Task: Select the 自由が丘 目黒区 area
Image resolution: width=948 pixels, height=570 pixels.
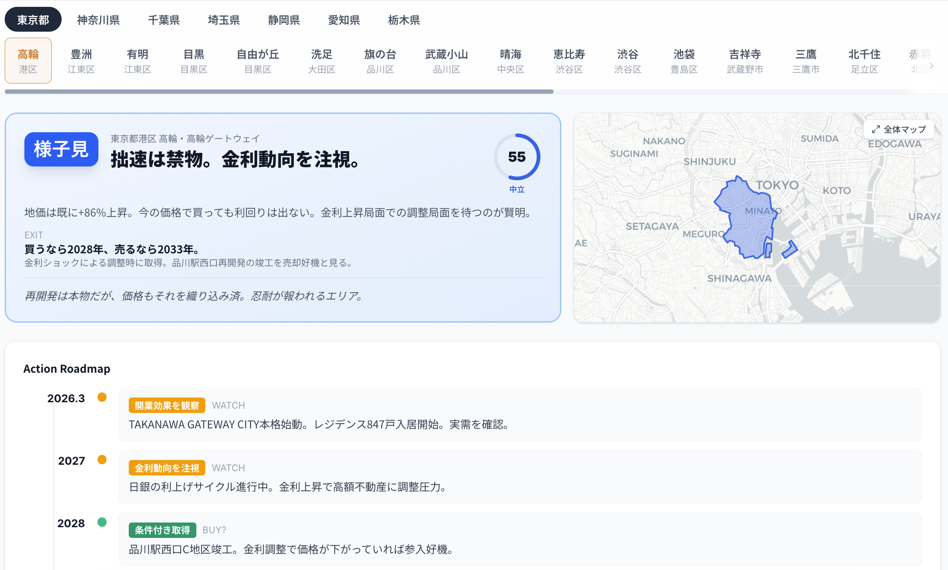Action: pos(258,61)
